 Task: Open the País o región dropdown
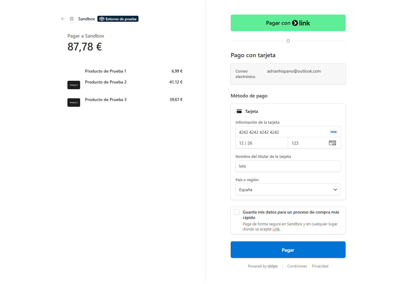pos(288,189)
